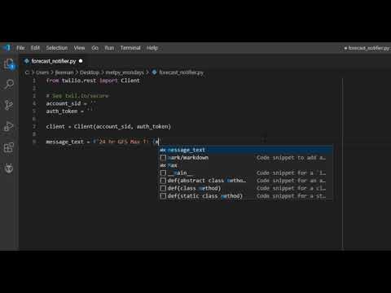Click snippet icon beside def(abstract class method)
The height and width of the screenshot is (293, 391).
[x=163, y=180]
